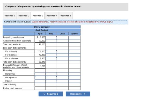Image resolution: width=145 pixels, height=103 pixels.
Task: Click June Beginning cash balance field
Action: click(62, 37)
